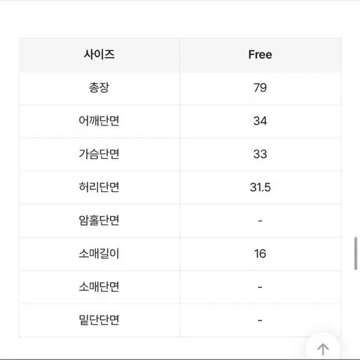The width and height of the screenshot is (360, 360).
Task: Select the 허리단면 row label
Action: coord(99,187)
